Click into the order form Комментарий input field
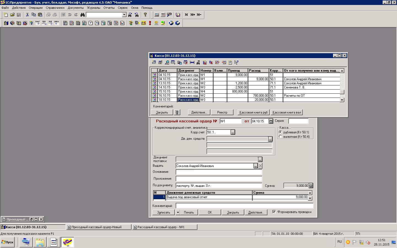The height and width of the screenshot is (248, 397). (x=245, y=206)
